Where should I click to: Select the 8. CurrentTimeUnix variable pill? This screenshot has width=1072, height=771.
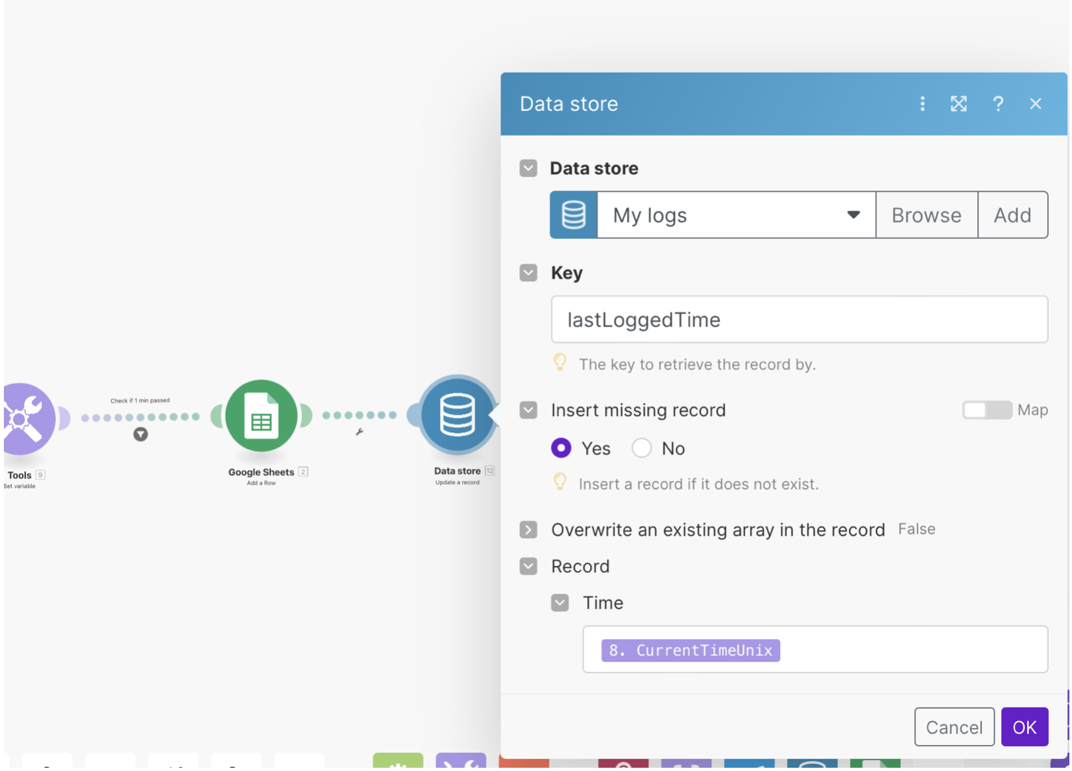pos(690,650)
